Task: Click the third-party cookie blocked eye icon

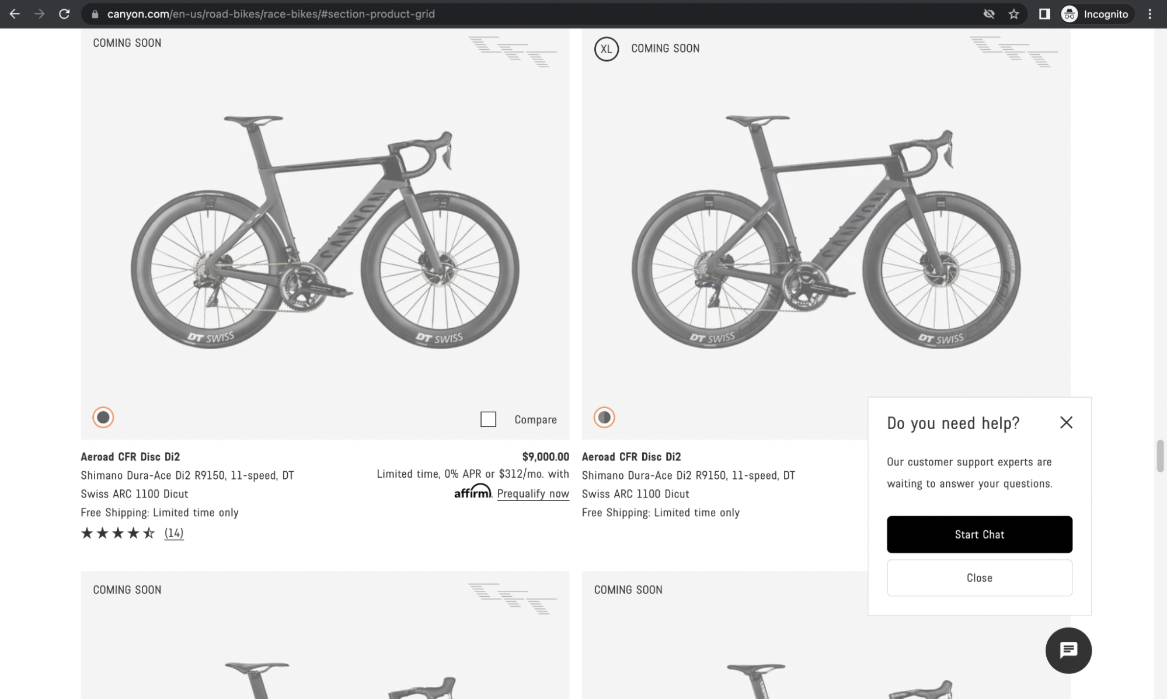Action: [x=988, y=14]
